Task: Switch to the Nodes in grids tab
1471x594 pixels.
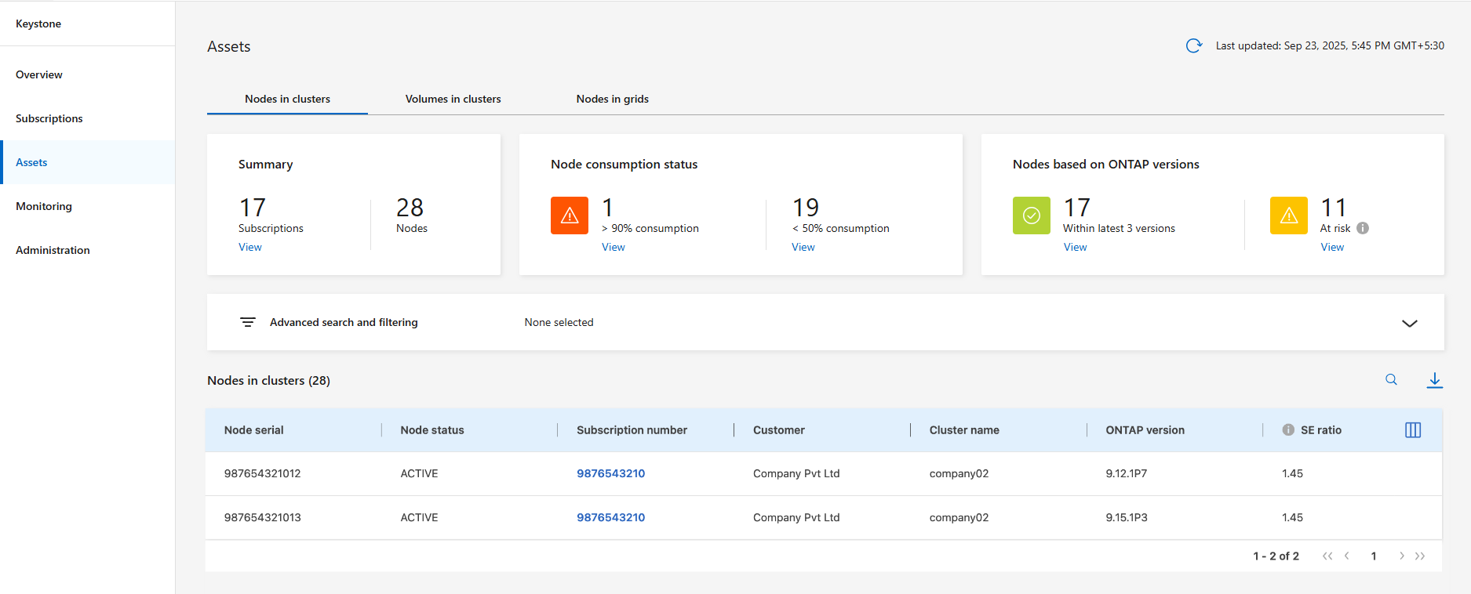Action: click(x=612, y=100)
